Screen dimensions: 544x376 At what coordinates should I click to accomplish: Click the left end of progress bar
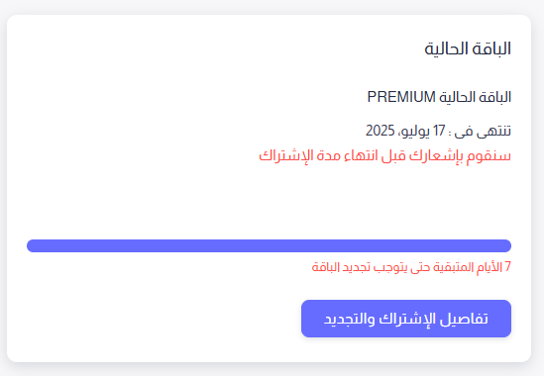tap(34, 245)
